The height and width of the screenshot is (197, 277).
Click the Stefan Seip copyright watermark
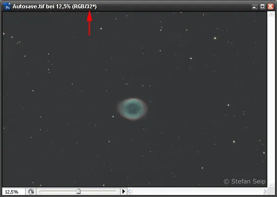245,181
